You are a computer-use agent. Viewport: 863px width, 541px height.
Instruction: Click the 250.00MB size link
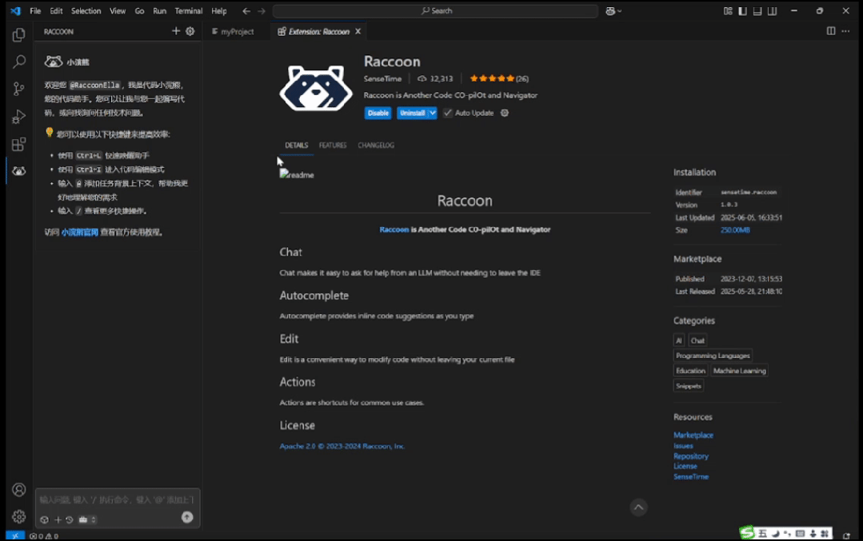tap(735, 230)
